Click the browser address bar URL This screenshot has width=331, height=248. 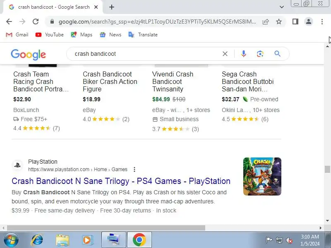[157, 21]
